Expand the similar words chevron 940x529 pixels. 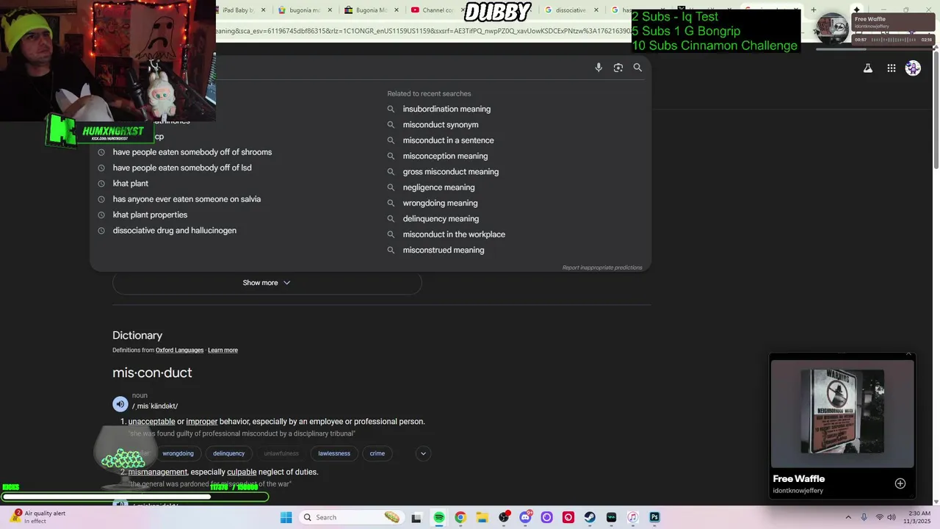tap(423, 453)
